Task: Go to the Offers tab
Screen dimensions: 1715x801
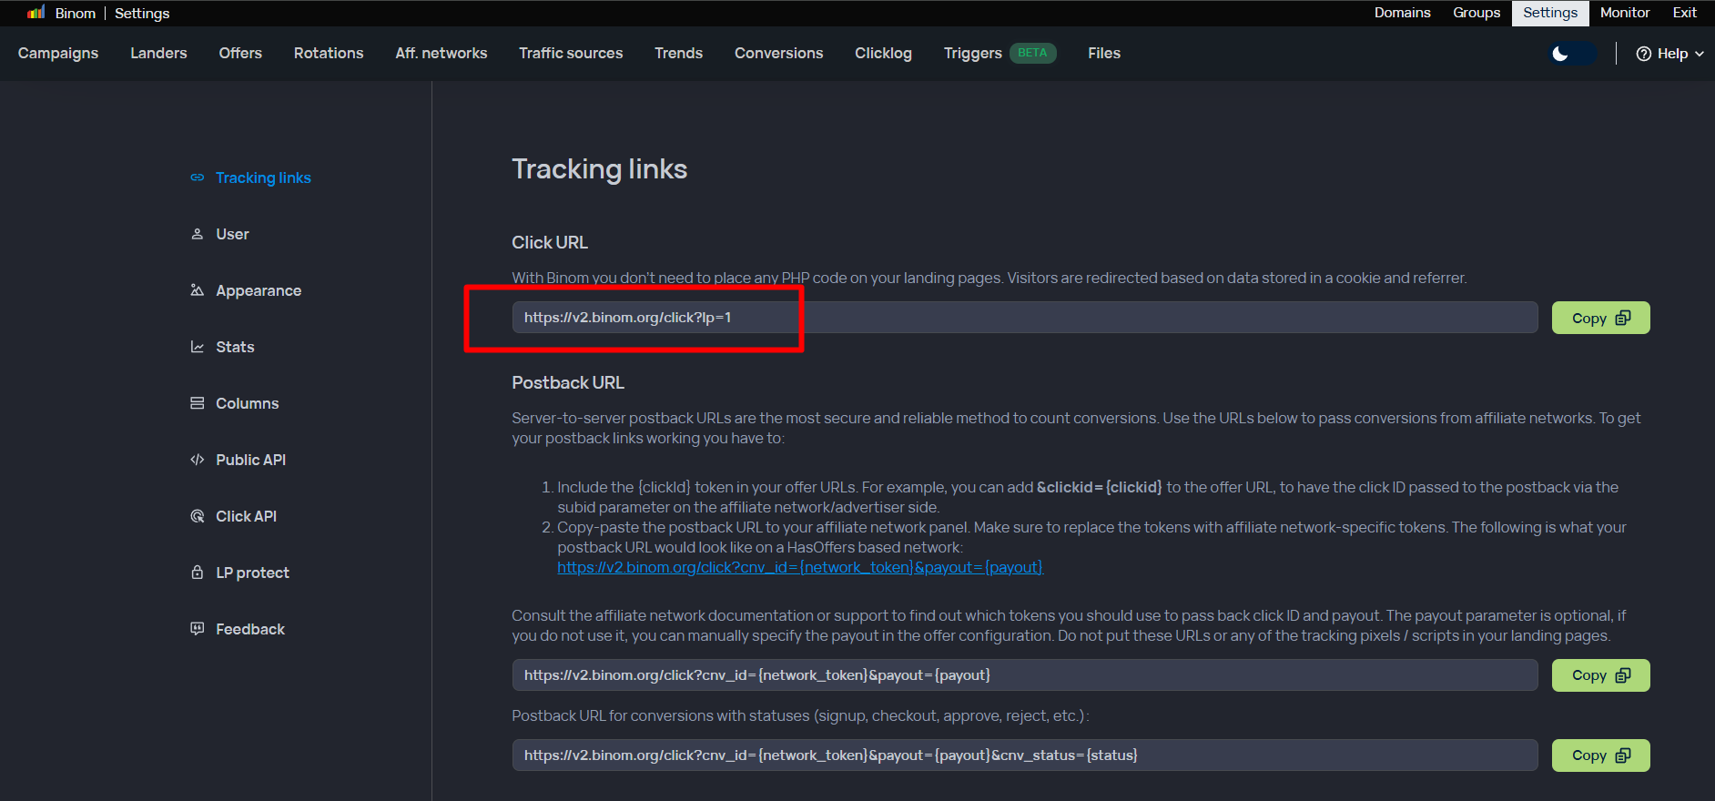Action: click(x=240, y=53)
